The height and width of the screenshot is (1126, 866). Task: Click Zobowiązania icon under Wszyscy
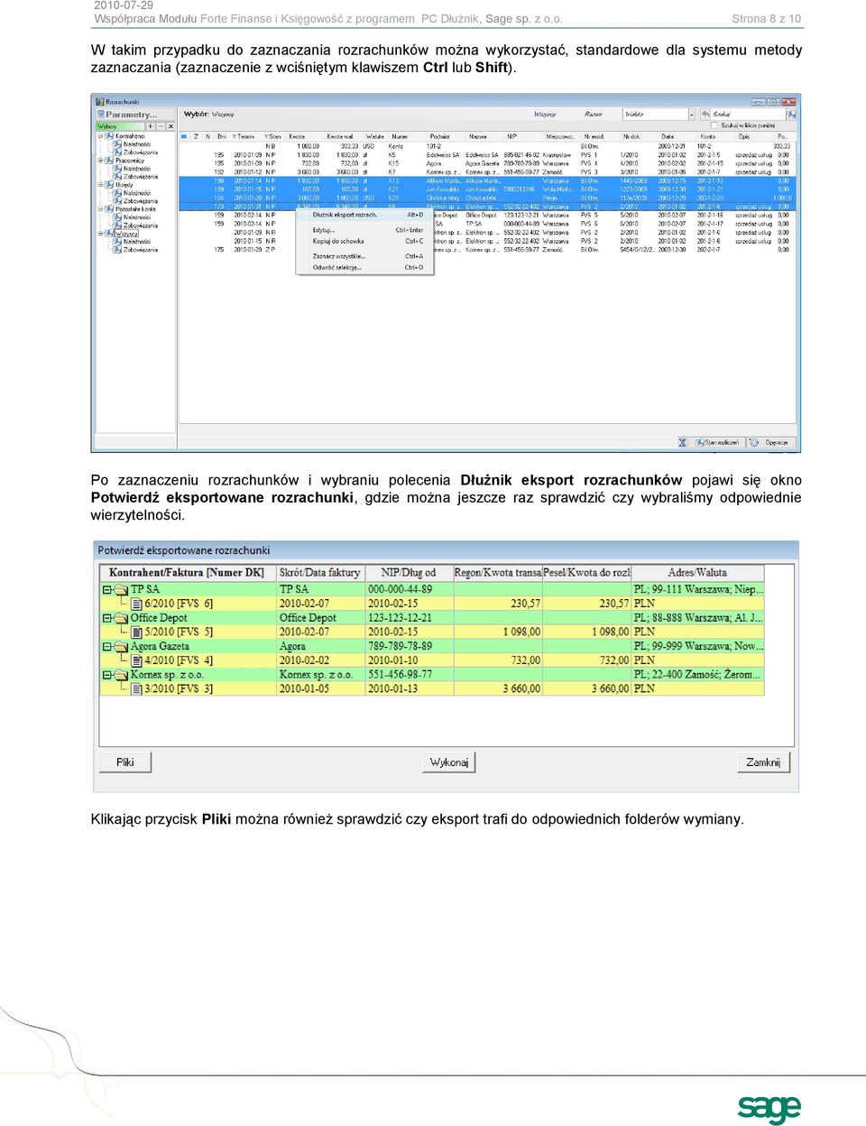point(116,250)
